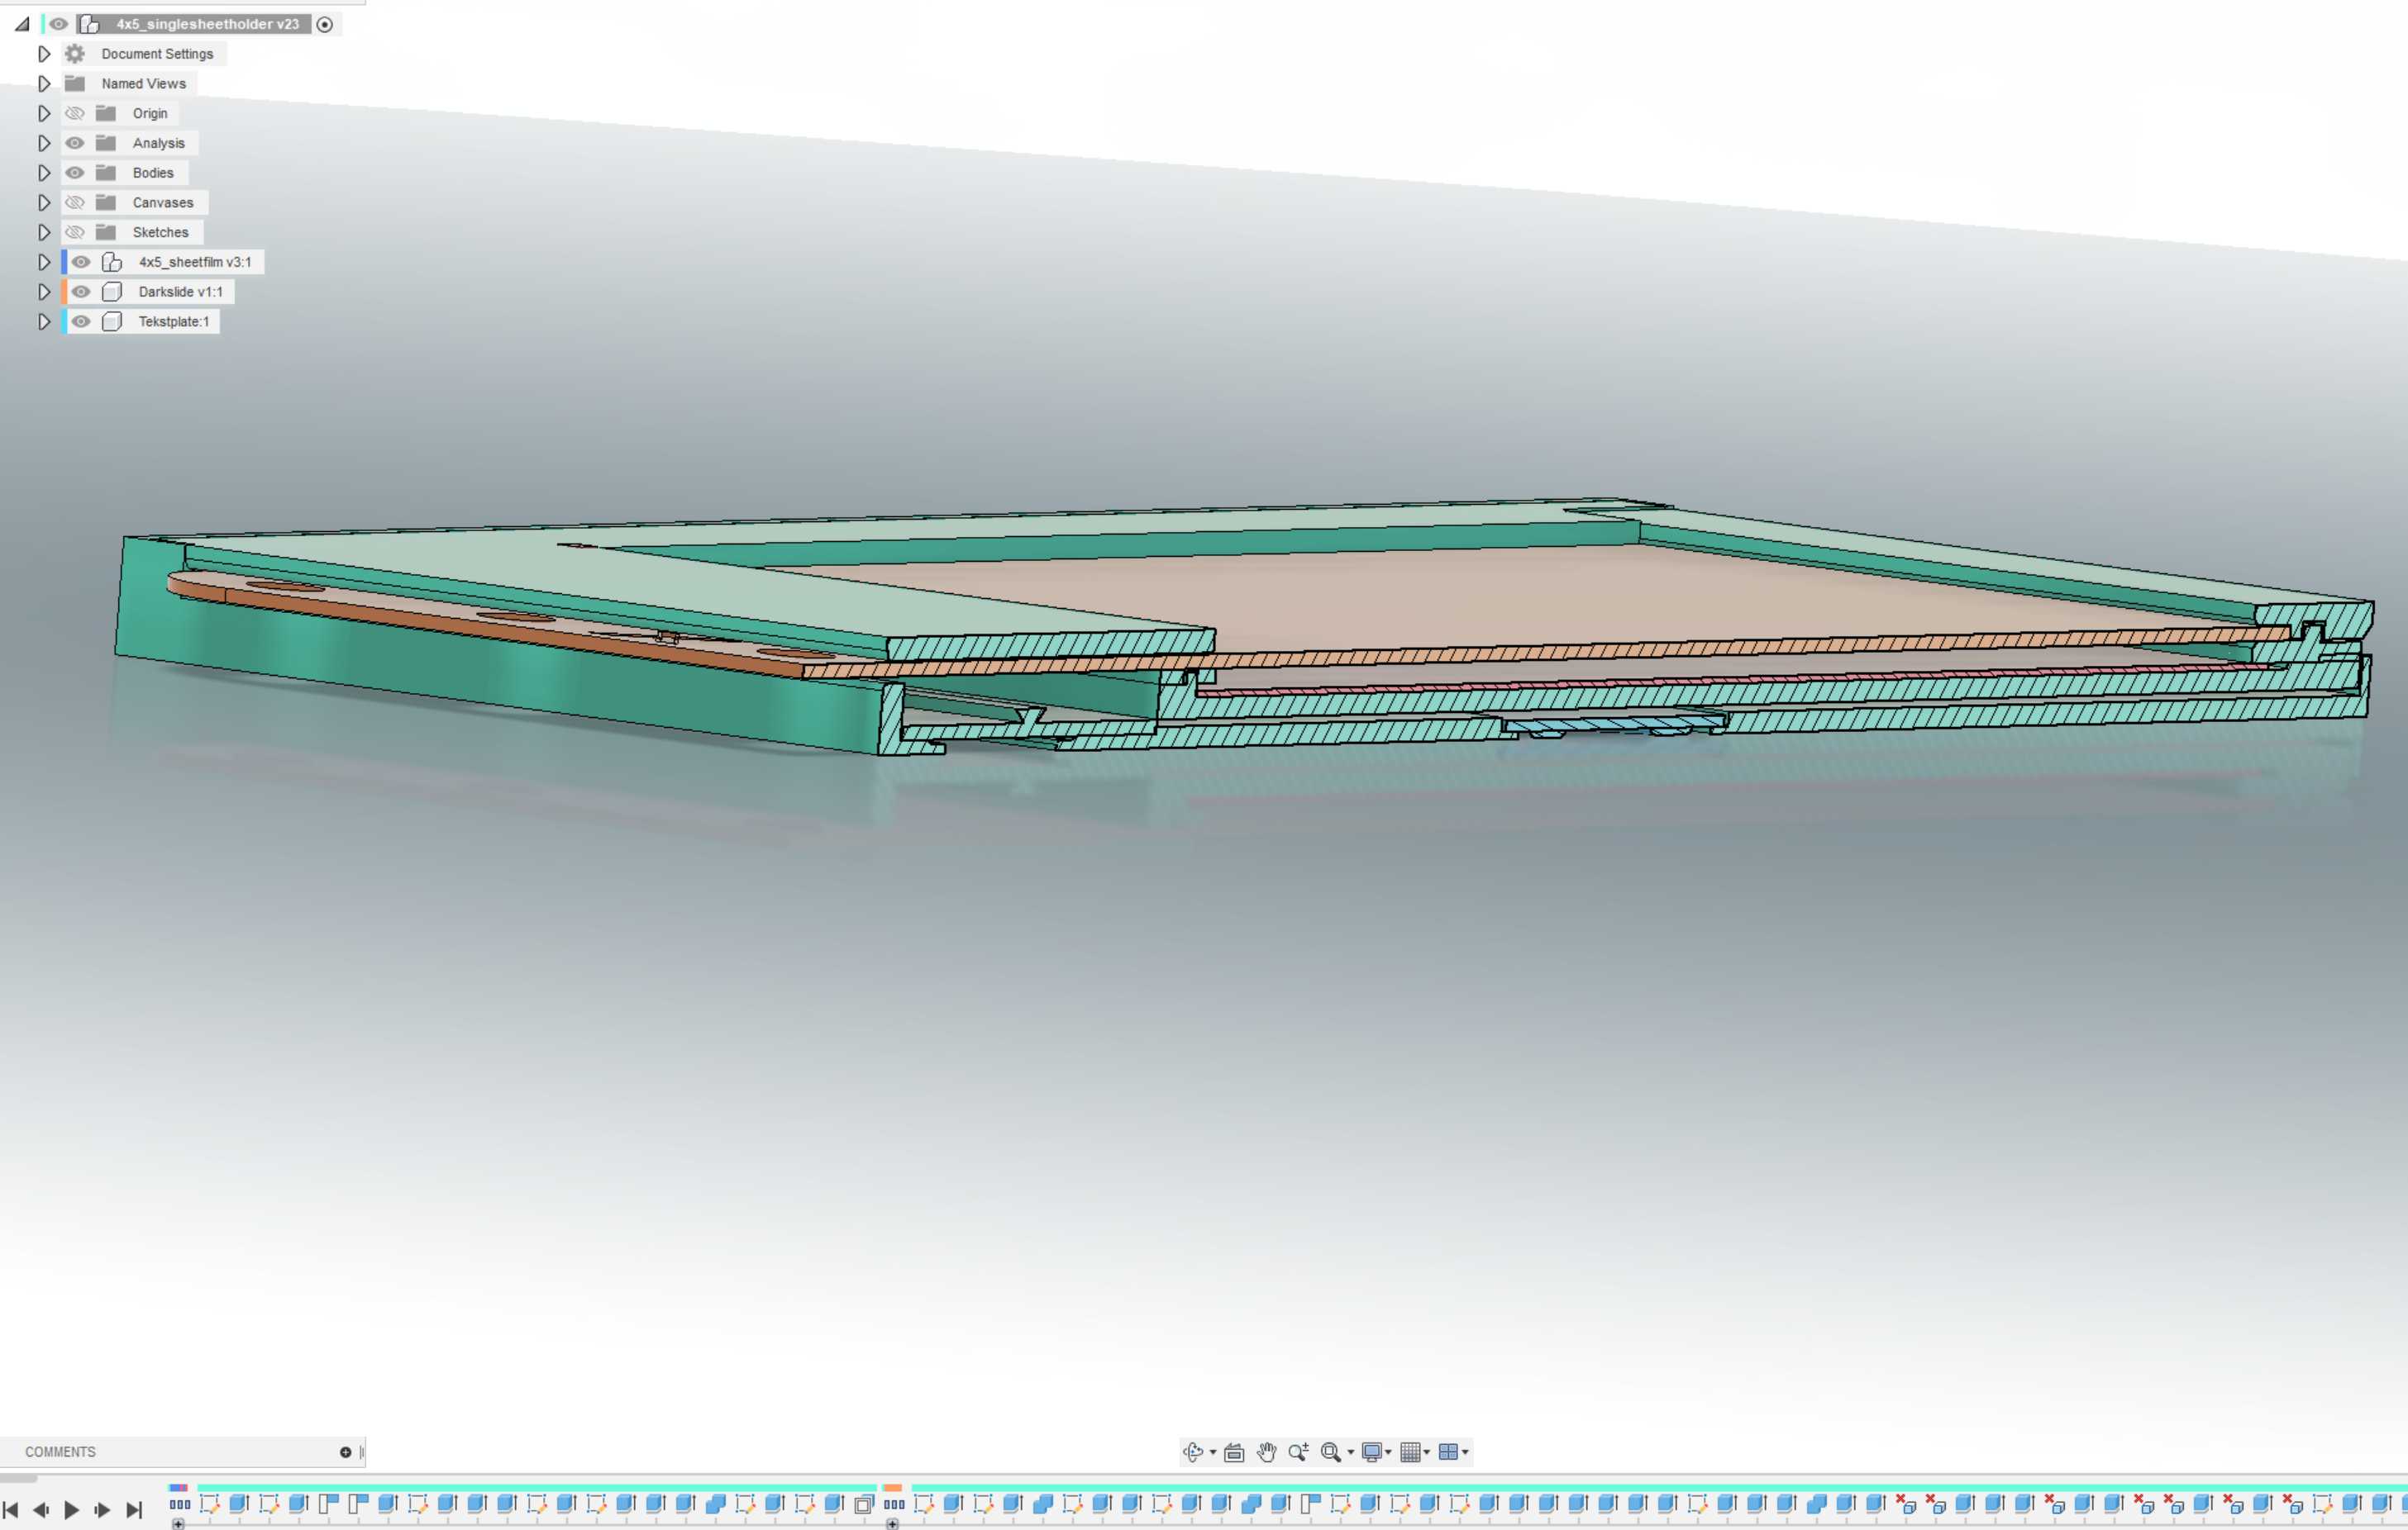Image resolution: width=2408 pixels, height=1530 pixels.
Task: Select the Canvases label in browser
Action: coord(163,203)
